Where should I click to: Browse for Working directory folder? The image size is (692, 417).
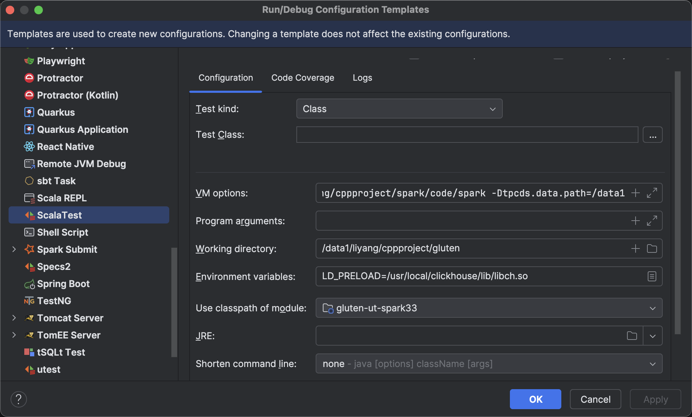tap(652, 248)
